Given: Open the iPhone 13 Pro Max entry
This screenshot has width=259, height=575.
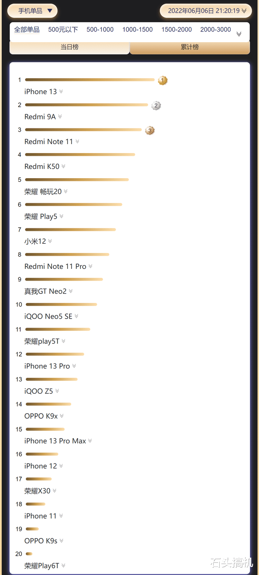Looking at the screenshot, I should pos(55,441).
